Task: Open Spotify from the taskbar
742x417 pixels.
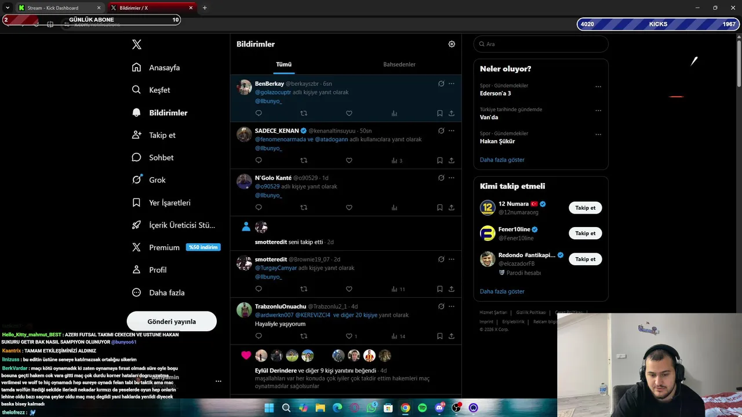Action: 423,408
